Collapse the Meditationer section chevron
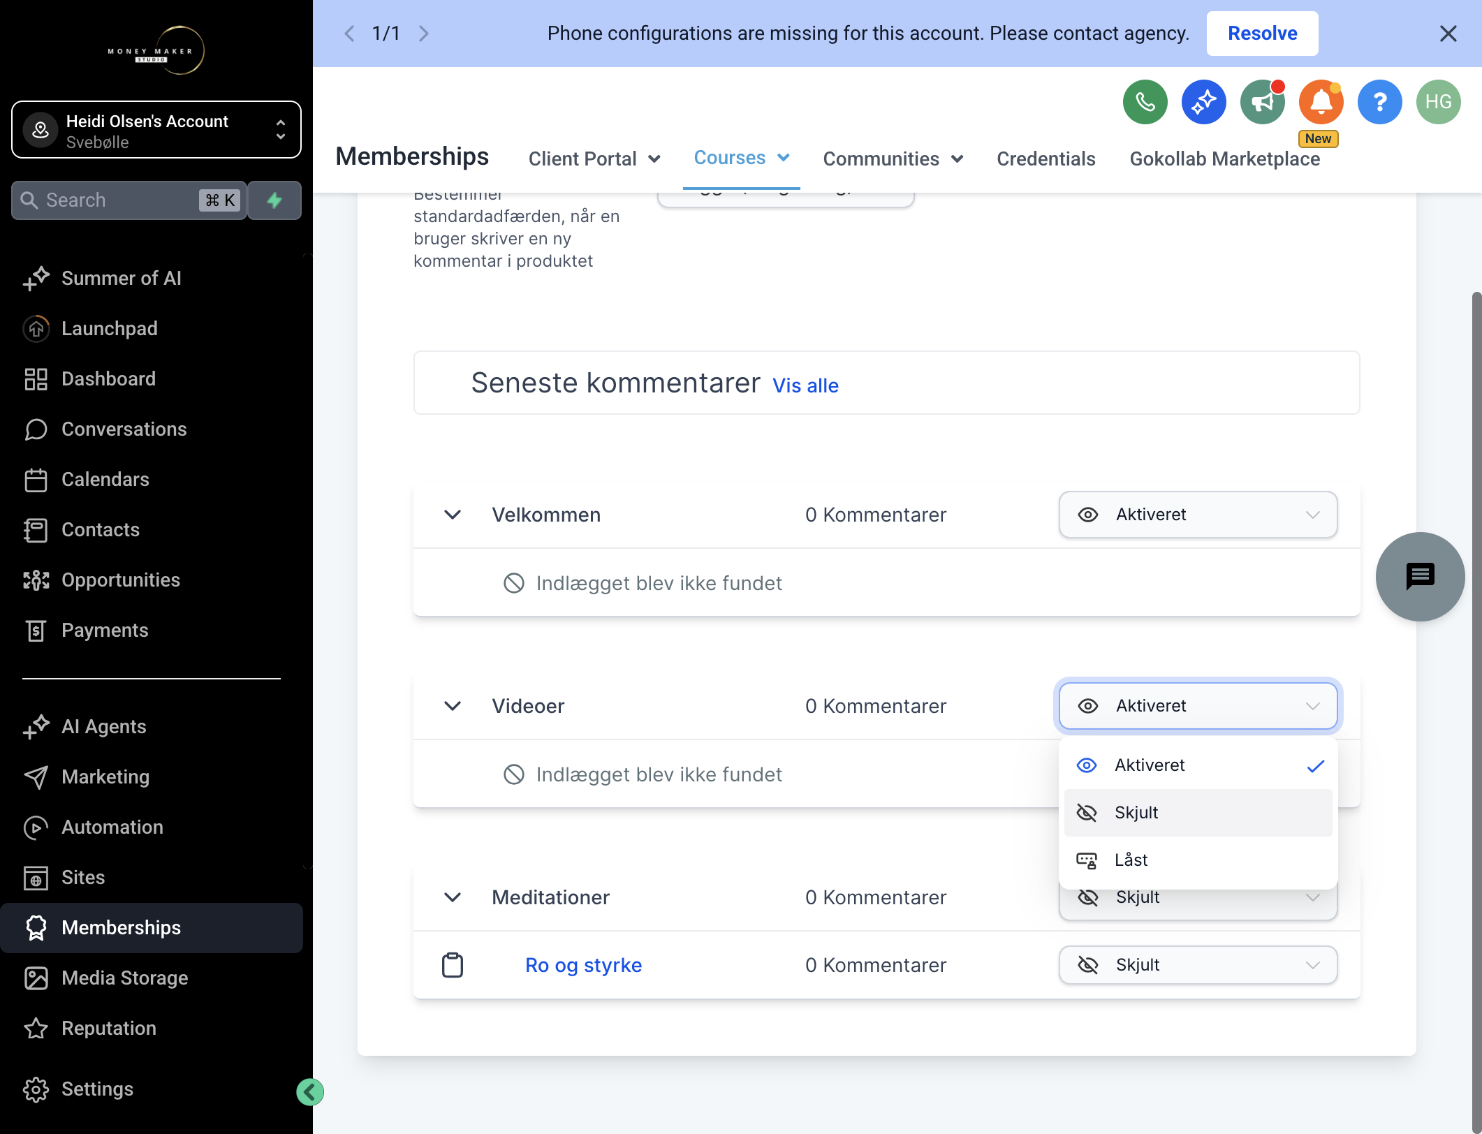1482x1134 pixels. [x=453, y=897]
